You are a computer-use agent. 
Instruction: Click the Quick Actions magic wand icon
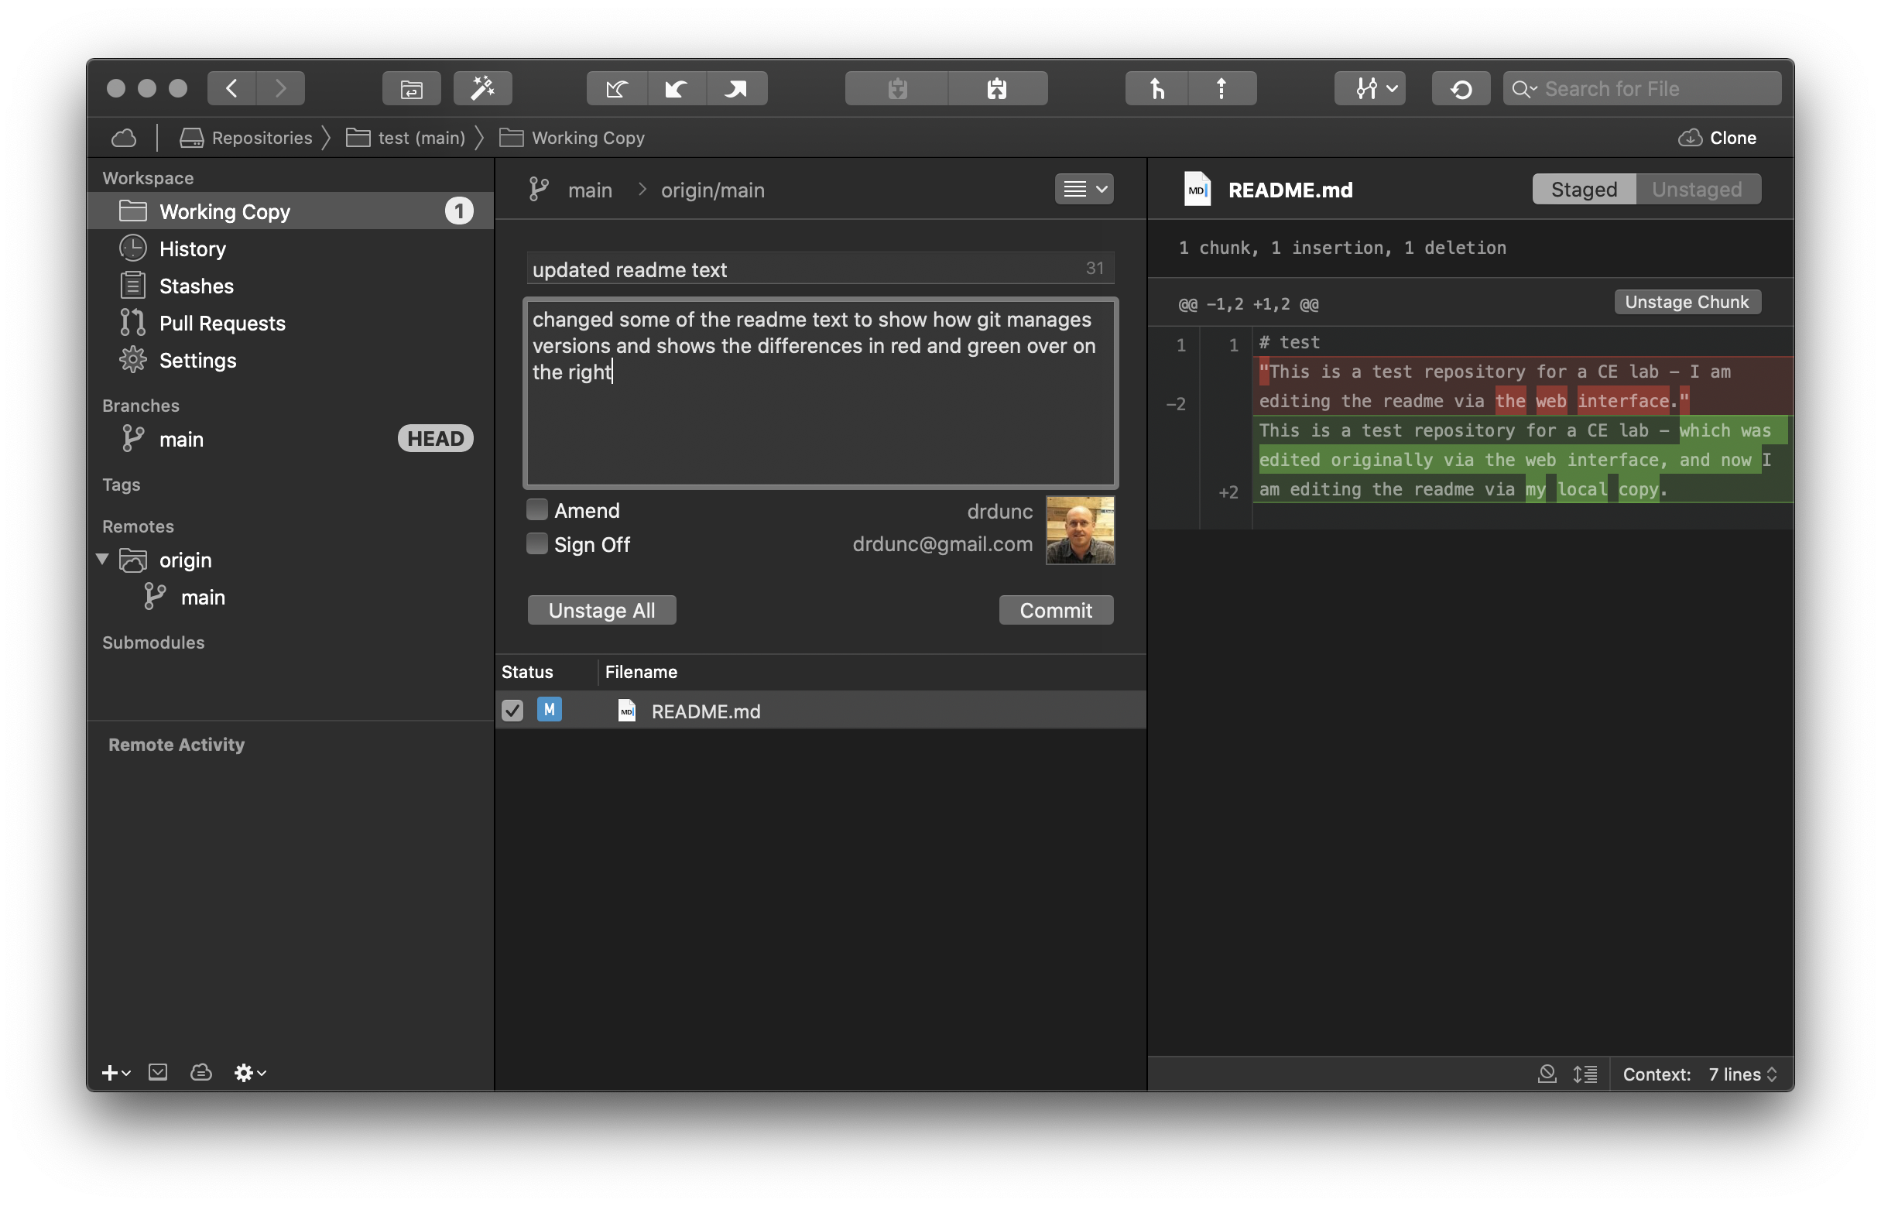click(482, 88)
